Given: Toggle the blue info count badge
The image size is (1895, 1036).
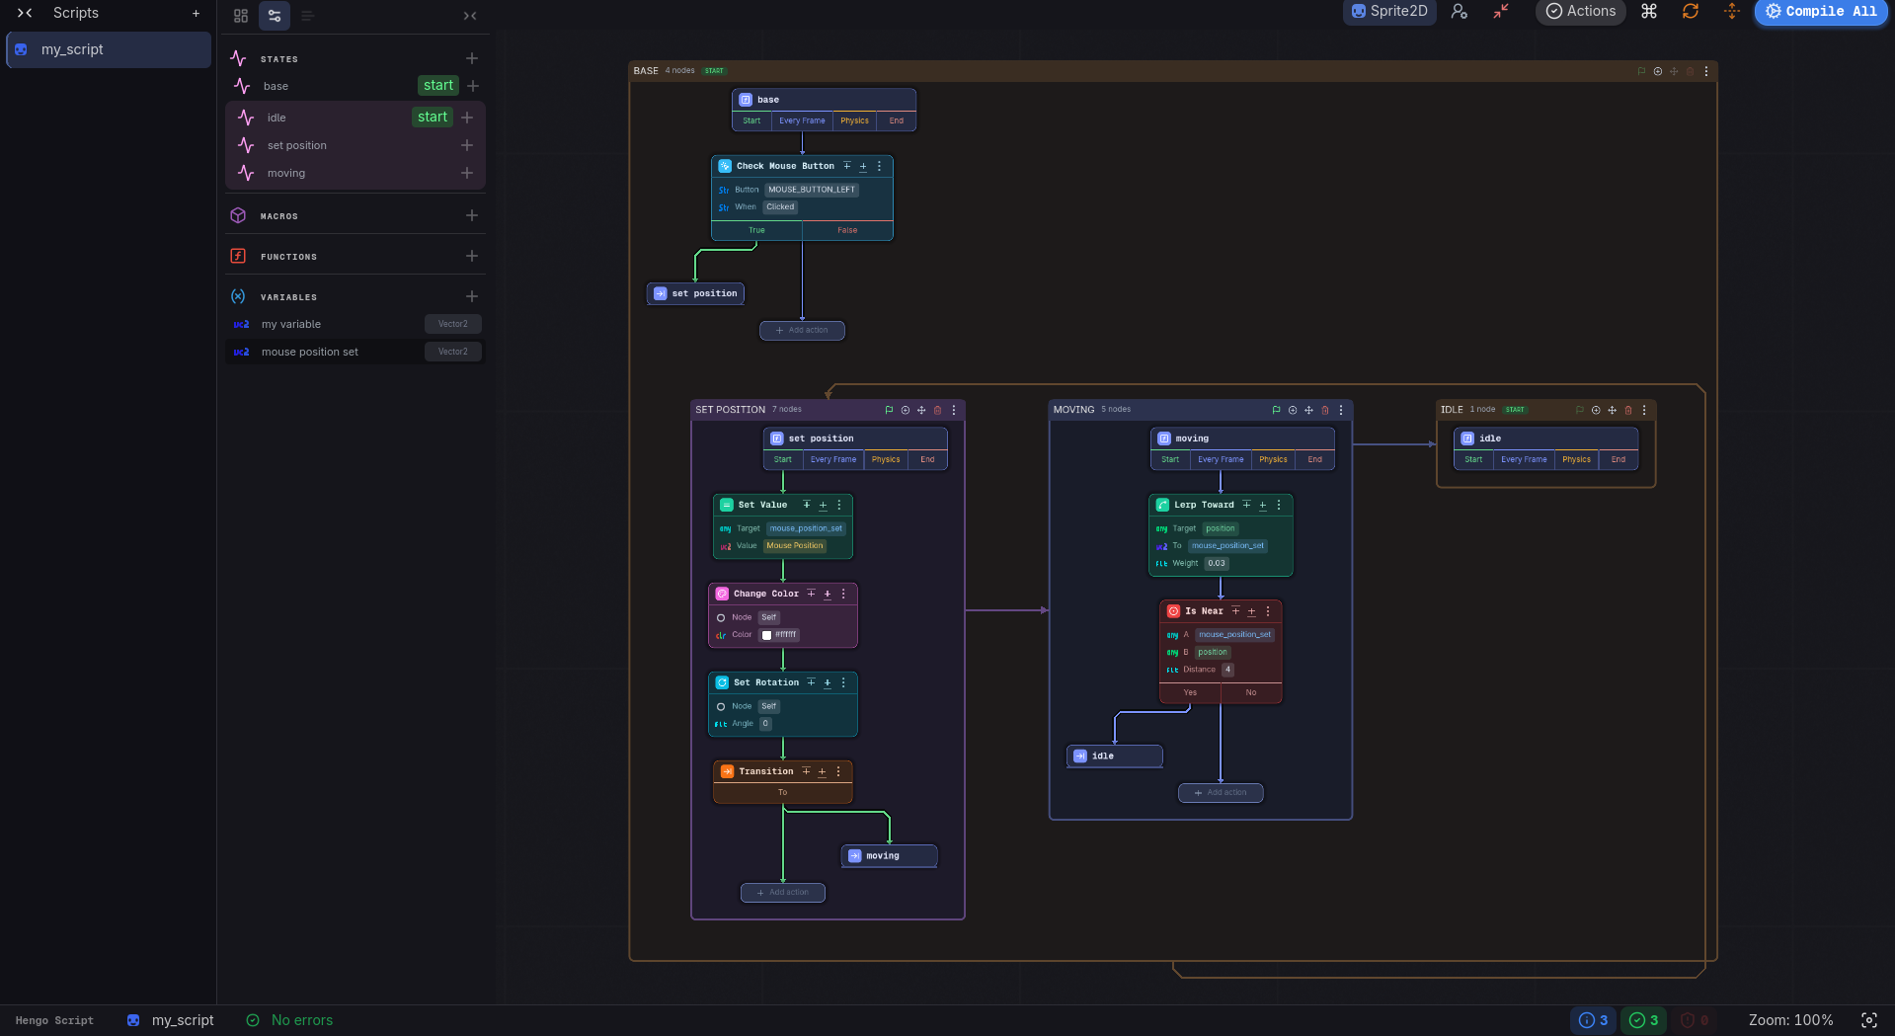Looking at the screenshot, I should pos(1593,1020).
